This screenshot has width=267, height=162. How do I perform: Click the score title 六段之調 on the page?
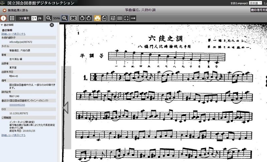tap(165, 39)
